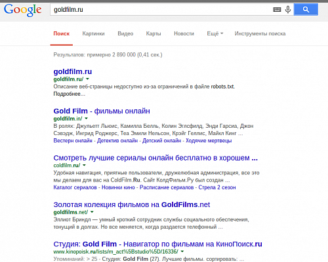Click snippet text starting 'Удобная навигация'
Viewport: 328px width, 262px height.
click(156, 176)
